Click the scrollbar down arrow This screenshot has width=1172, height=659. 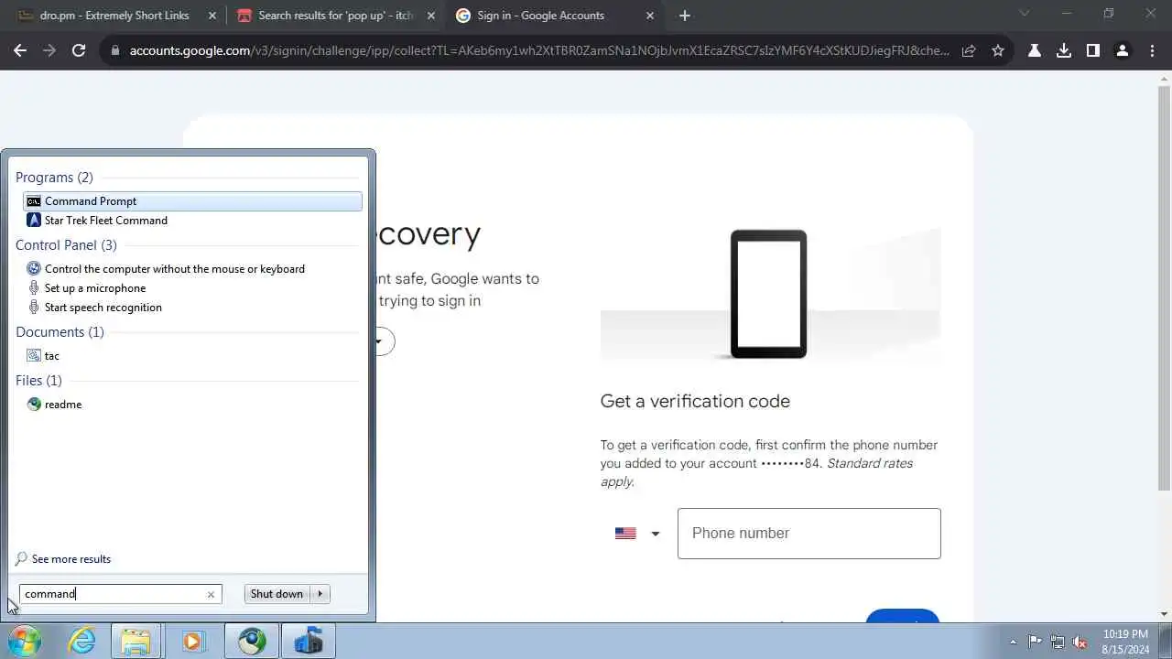(1165, 614)
